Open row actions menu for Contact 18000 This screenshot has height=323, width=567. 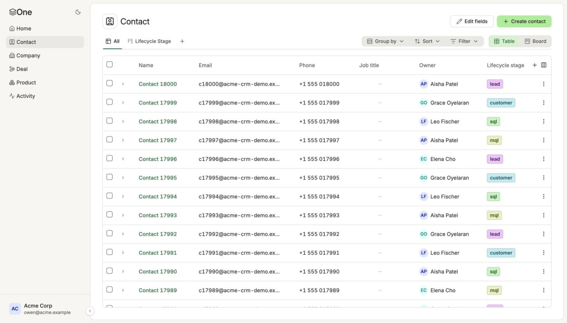coord(544,84)
